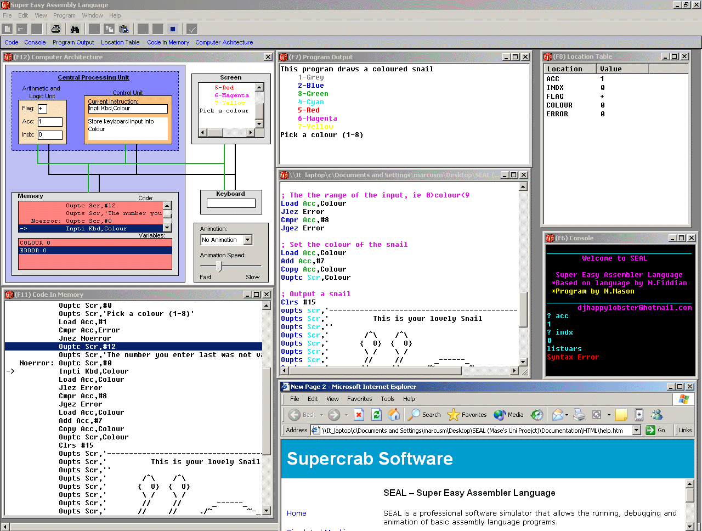This screenshot has width=702, height=531.
Task: Click the New document toolbar icon
Action: click(8, 29)
